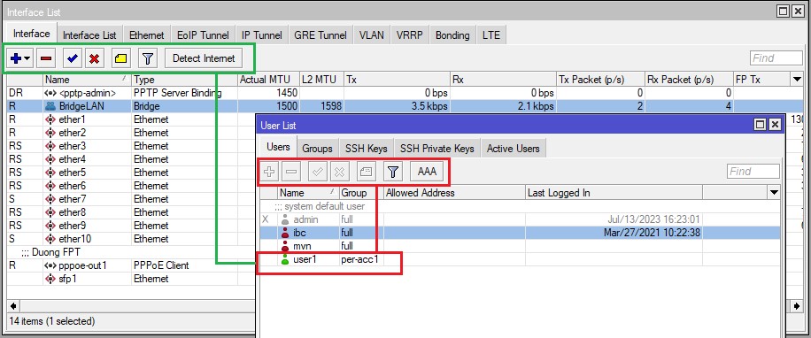
Task: Click the pppoe-out1 PPPoE client icon
Action: (x=50, y=265)
